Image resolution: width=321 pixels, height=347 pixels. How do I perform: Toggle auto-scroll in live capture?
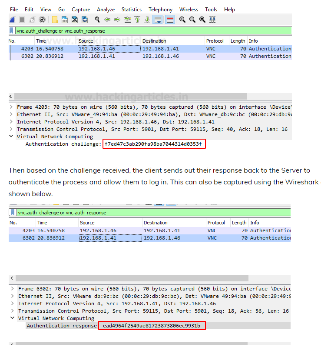tap(158, 20)
